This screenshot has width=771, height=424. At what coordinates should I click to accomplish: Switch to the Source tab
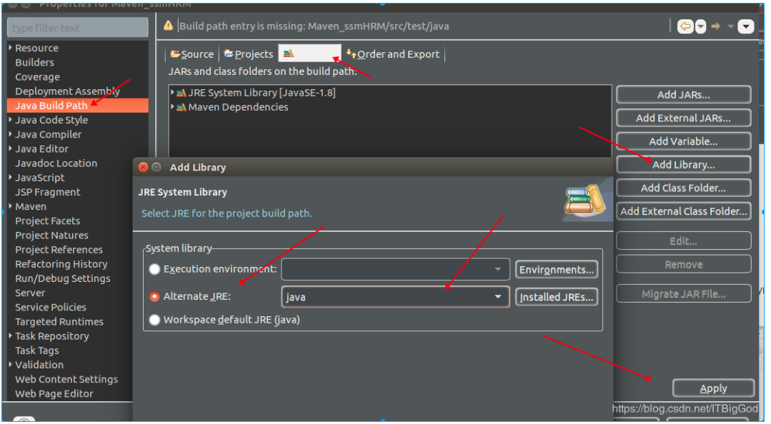pyautogui.click(x=192, y=54)
